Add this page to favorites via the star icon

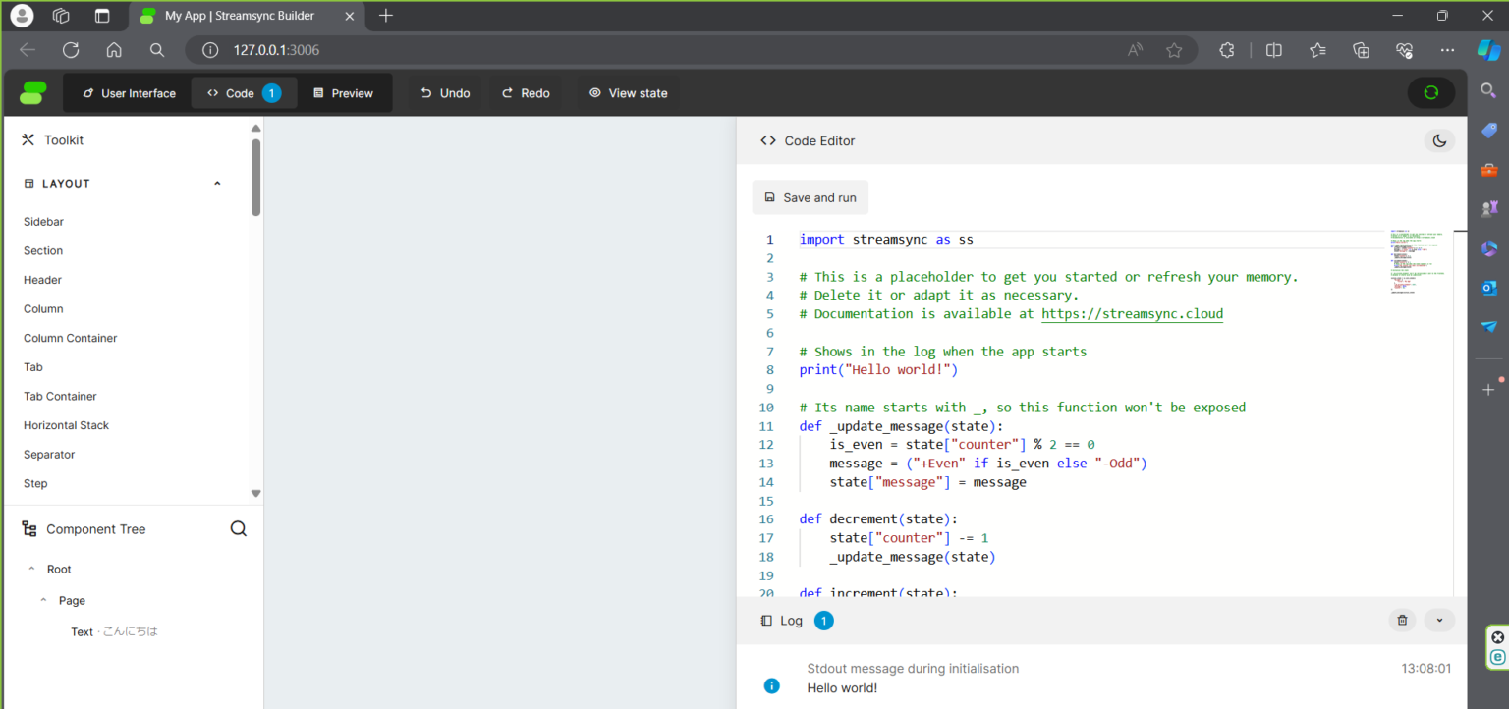point(1174,50)
